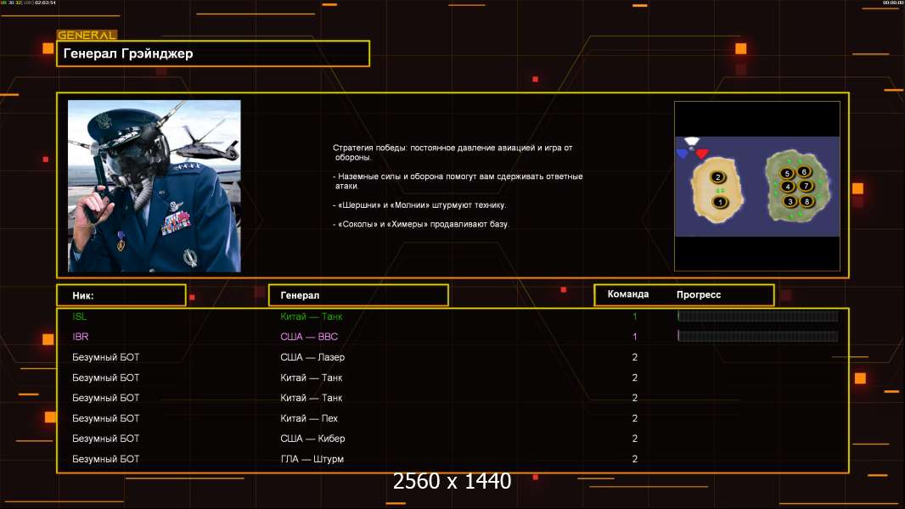Click start position 2 on the minimap
905x509 pixels.
click(718, 177)
